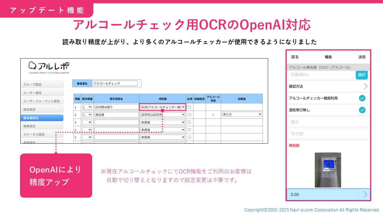This screenshot has width=383, height=215.
Task: Tap the alcohol checker photo thumbnail
Action: [x=328, y=170]
